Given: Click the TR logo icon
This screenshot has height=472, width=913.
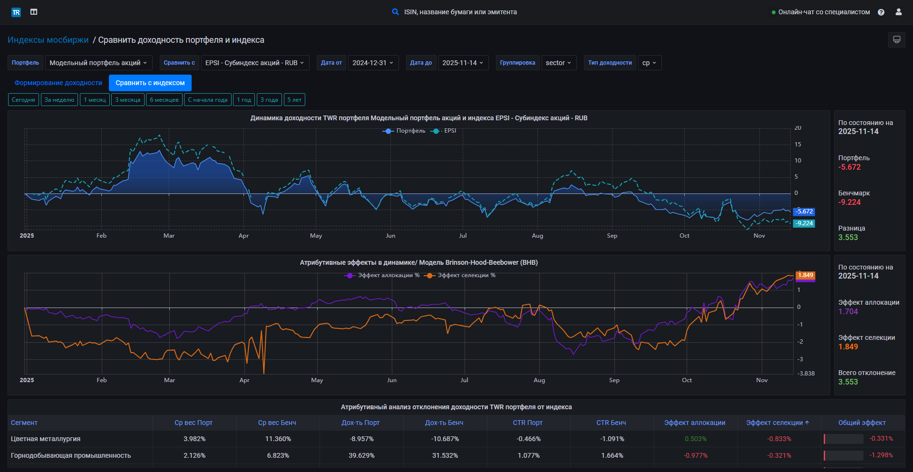Looking at the screenshot, I should tap(16, 12).
